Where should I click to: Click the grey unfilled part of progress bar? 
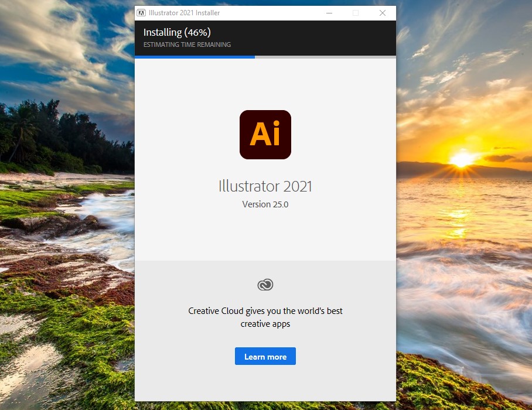325,57
